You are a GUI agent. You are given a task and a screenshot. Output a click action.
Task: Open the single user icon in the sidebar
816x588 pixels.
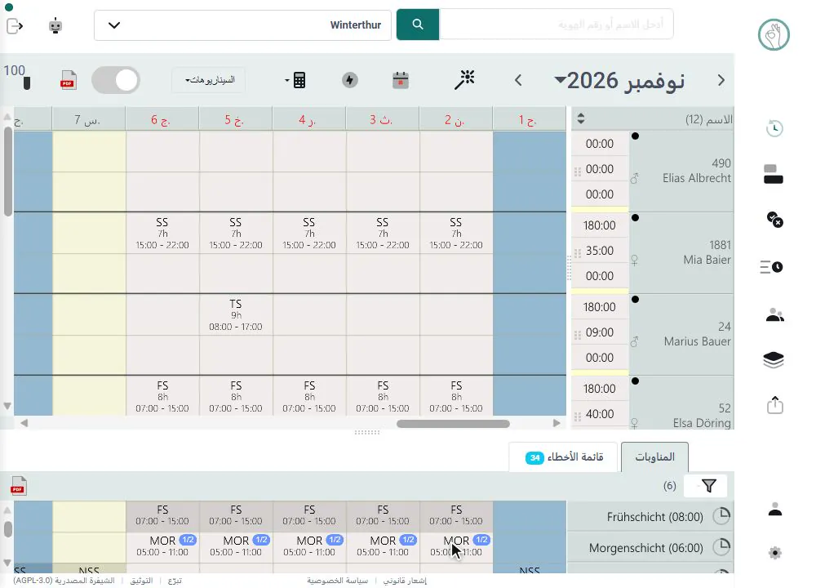[x=775, y=509]
